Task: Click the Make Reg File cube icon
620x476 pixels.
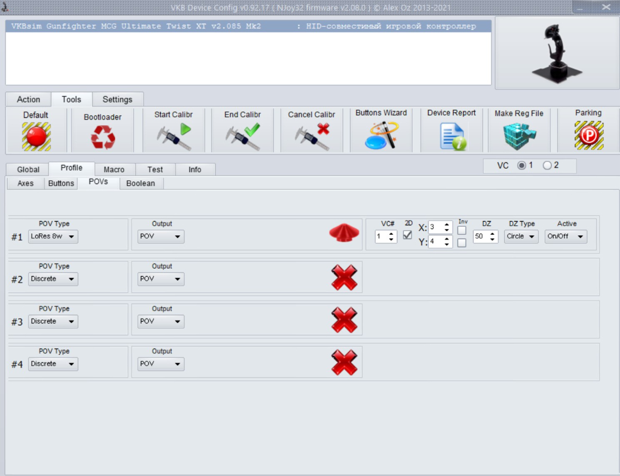Action: (519, 136)
